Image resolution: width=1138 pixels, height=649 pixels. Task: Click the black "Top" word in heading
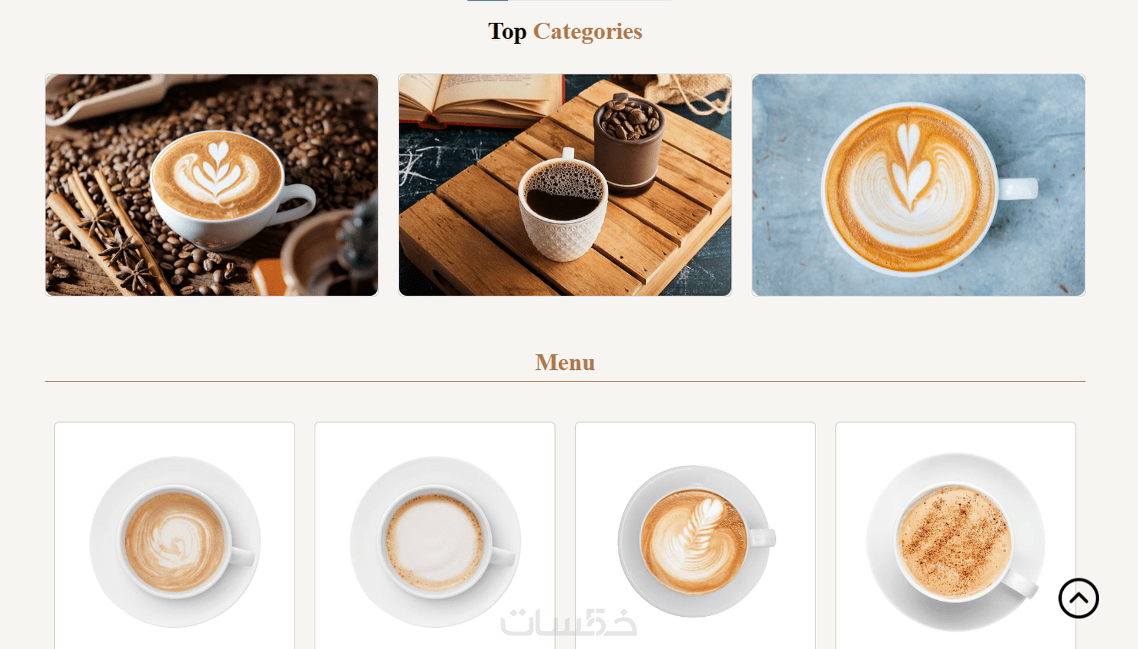pos(507,31)
